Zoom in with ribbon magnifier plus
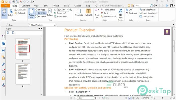 coord(70,10)
